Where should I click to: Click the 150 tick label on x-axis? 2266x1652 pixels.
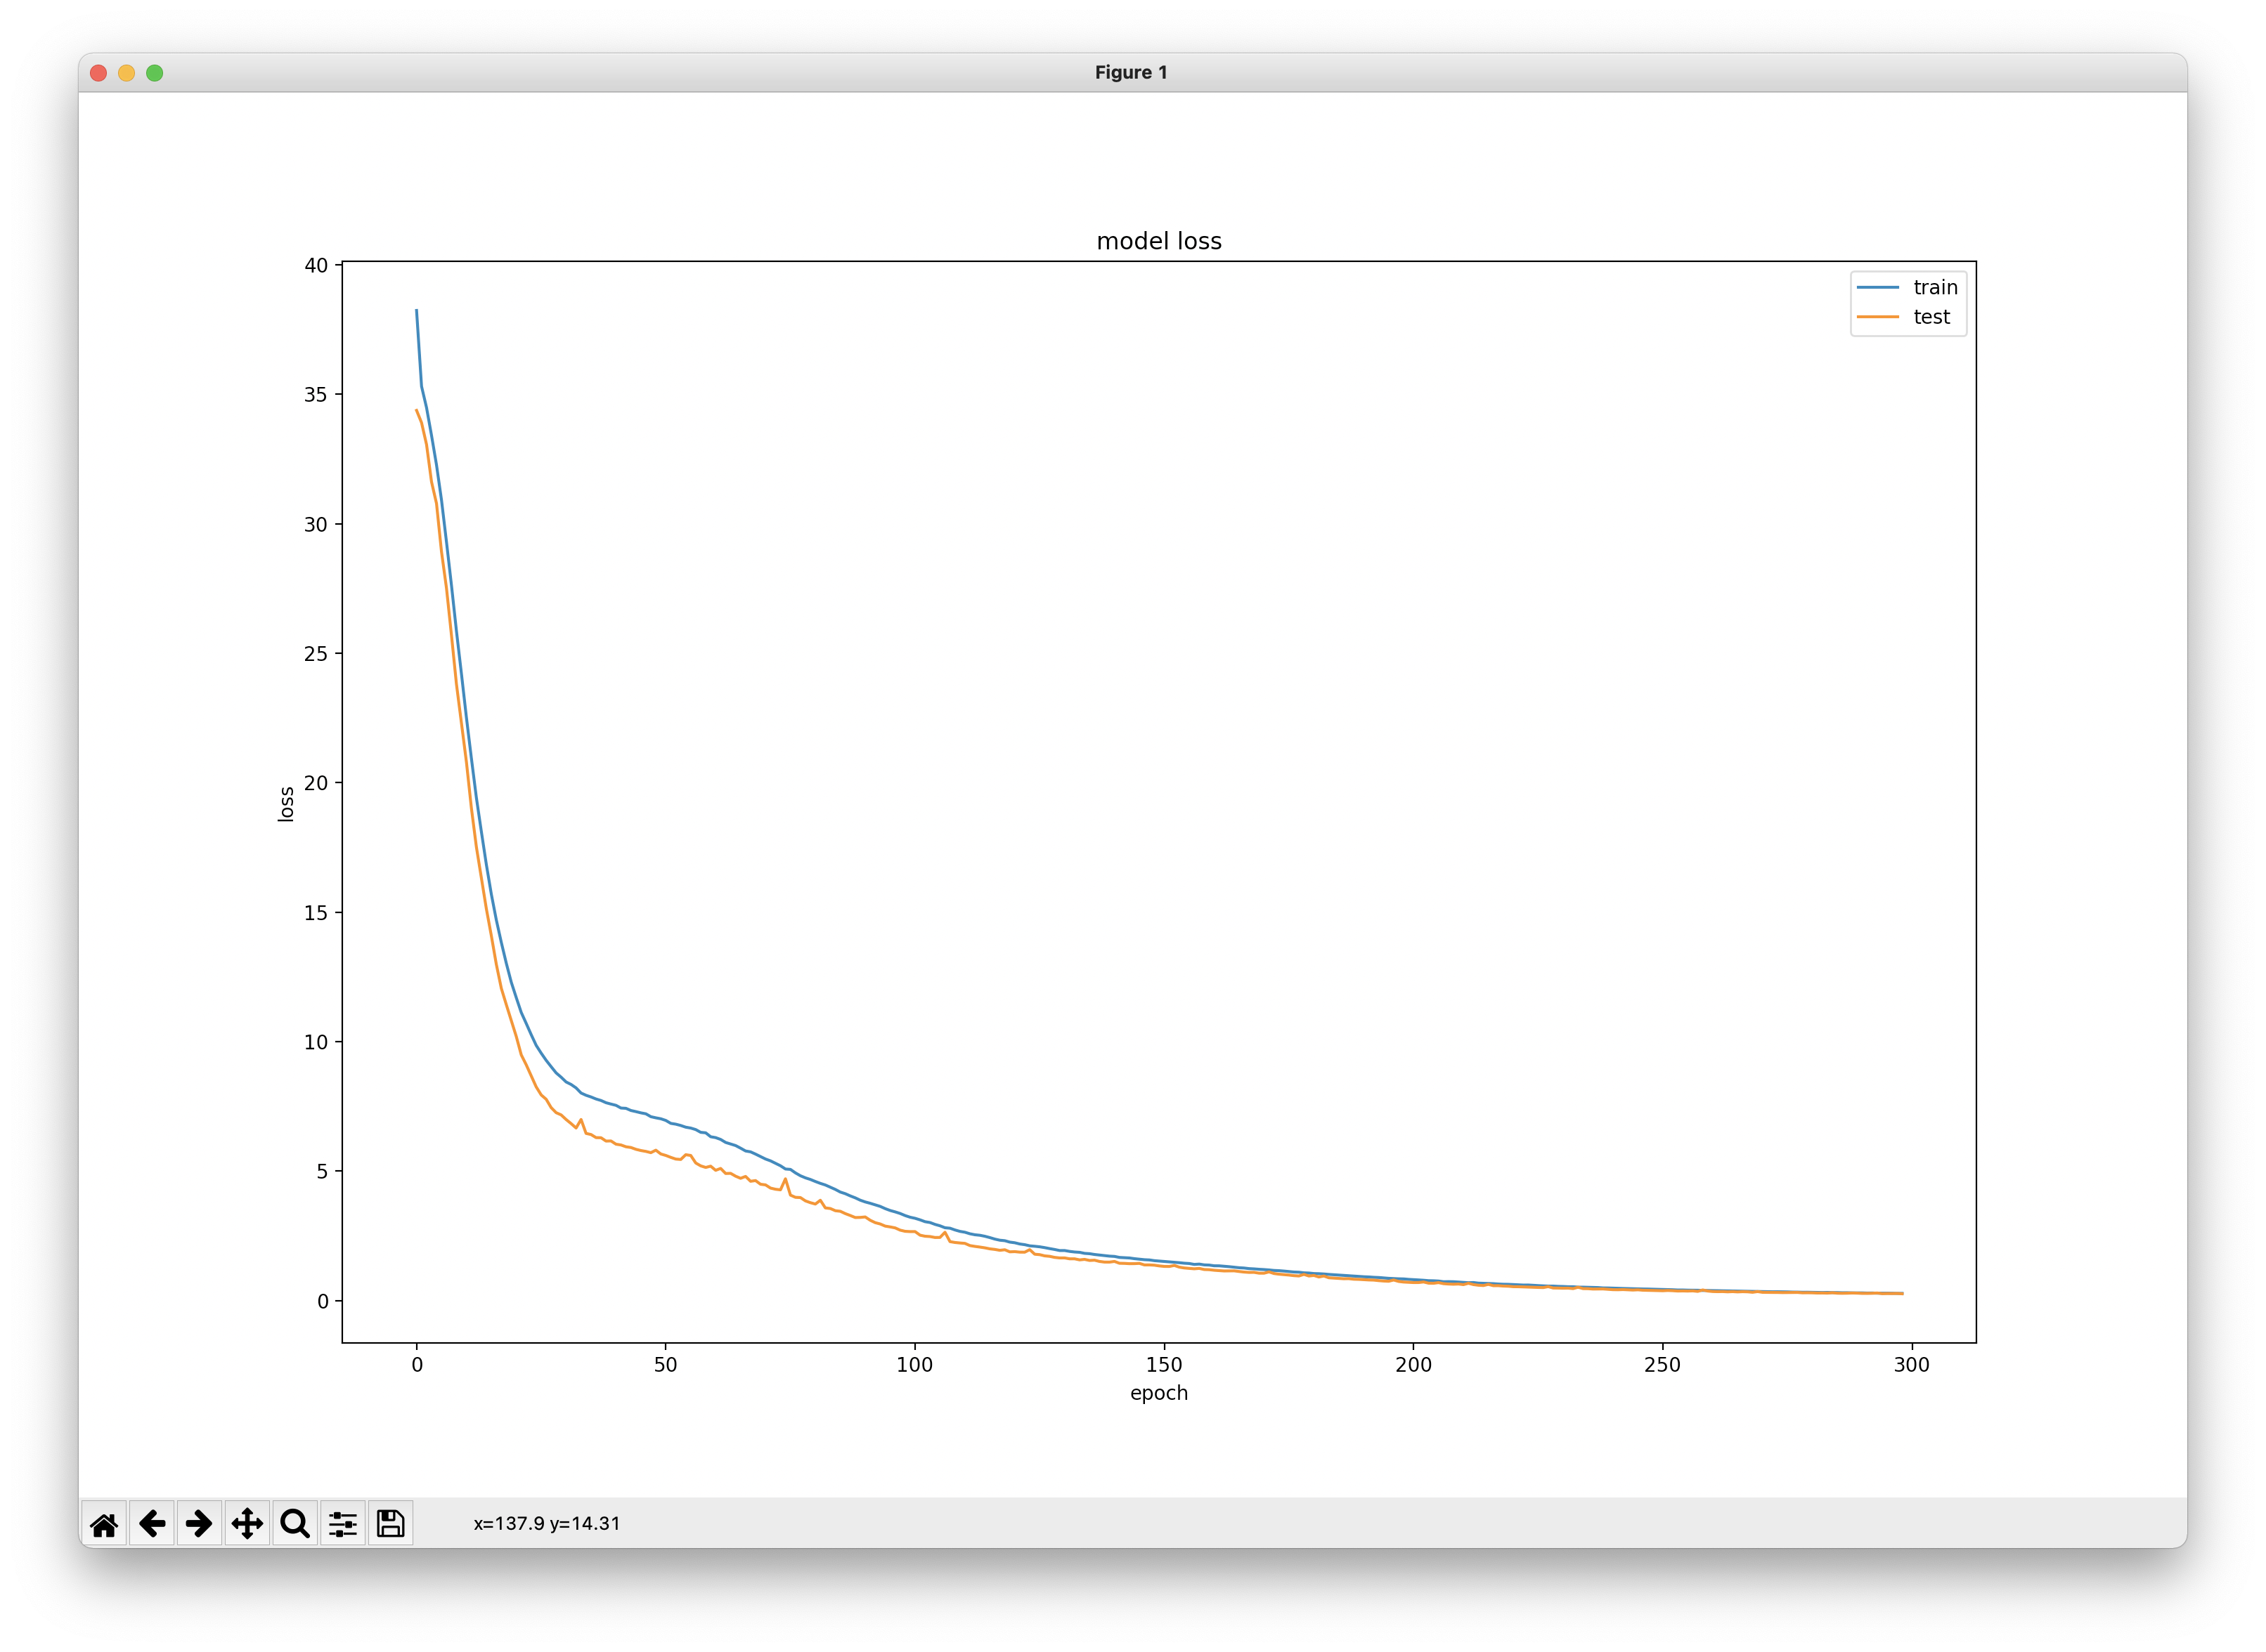pyautogui.click(x=1163, y=1365)
